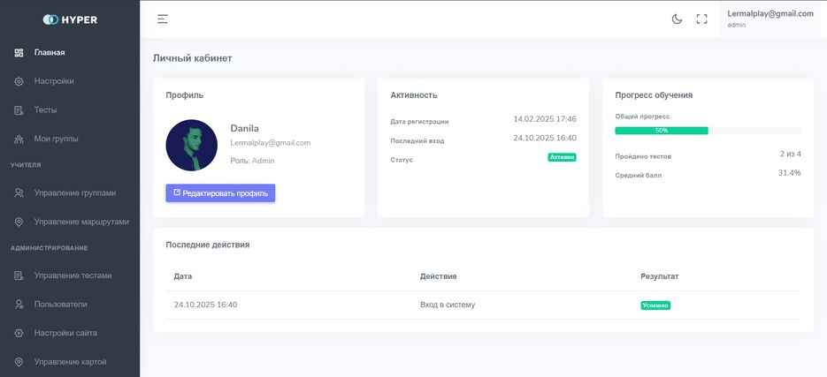Click the Тесты sidebar icon
The width and height of the screenshot is (827, 377).
click(x=19, y=110)
